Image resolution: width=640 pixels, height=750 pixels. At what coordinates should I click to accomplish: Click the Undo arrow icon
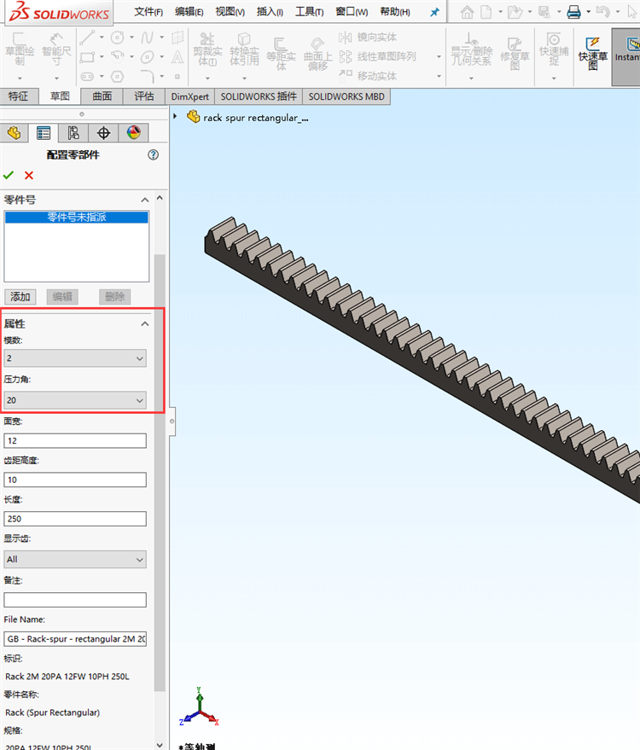[603, 12]
